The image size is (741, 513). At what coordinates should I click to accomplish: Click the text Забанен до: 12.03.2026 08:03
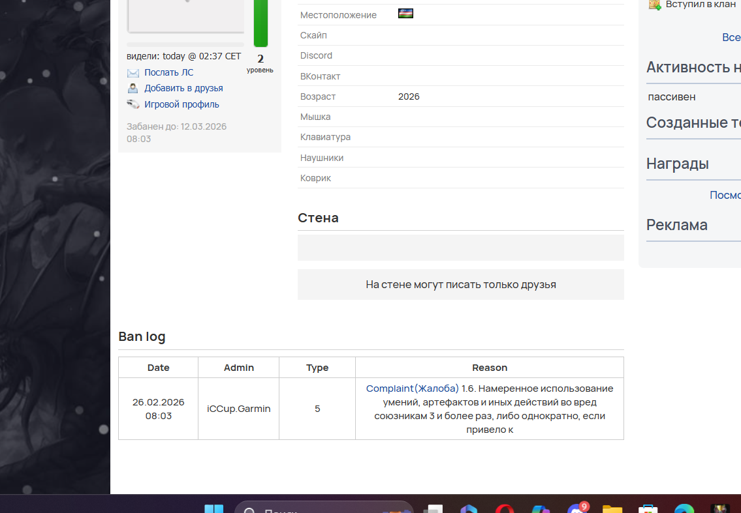[x=176, y=132]
